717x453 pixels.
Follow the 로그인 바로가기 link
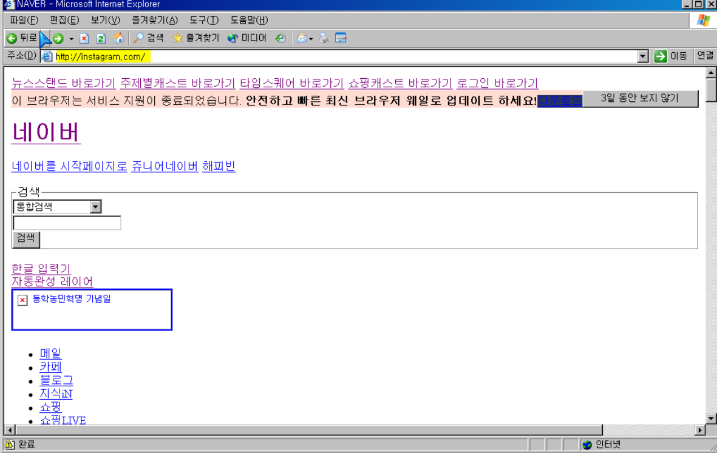pyautogui.click(x=497, y=83)
